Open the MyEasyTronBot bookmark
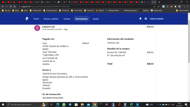The width and height of the screenshot is (190, 107). point(112,10)
